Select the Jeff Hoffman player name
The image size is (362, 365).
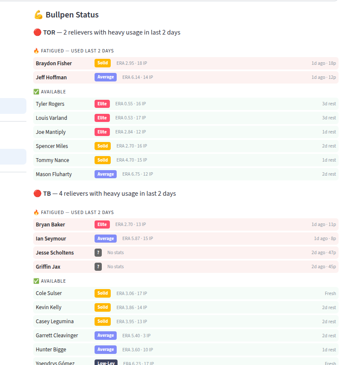pyautogui.click(x=51, y=77)
